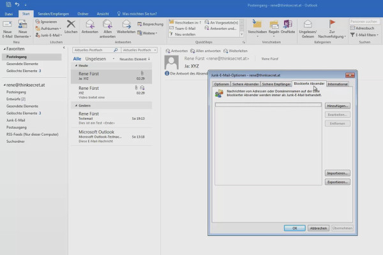Confirm the dialog with OK
The image size is (383, 255).
pyautogui.click(x=294, y=228)
